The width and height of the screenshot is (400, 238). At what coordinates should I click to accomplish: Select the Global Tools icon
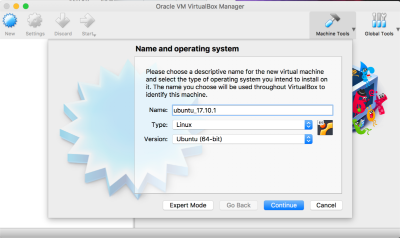point(378,22)
